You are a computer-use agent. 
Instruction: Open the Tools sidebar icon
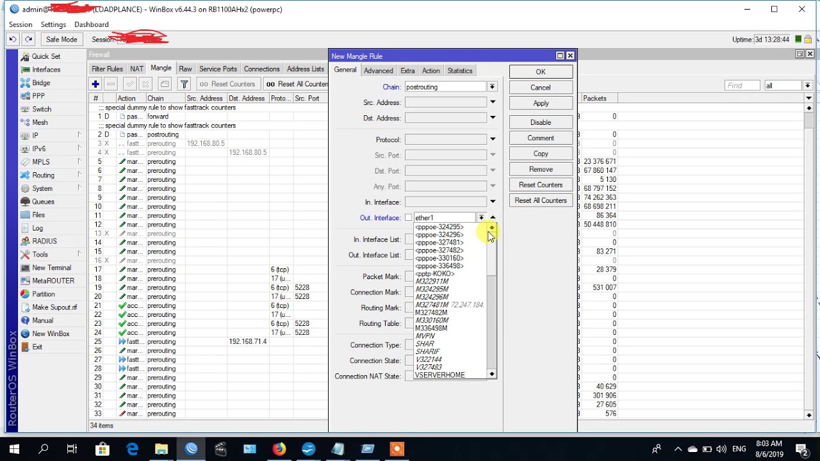[x=25, y=254]
